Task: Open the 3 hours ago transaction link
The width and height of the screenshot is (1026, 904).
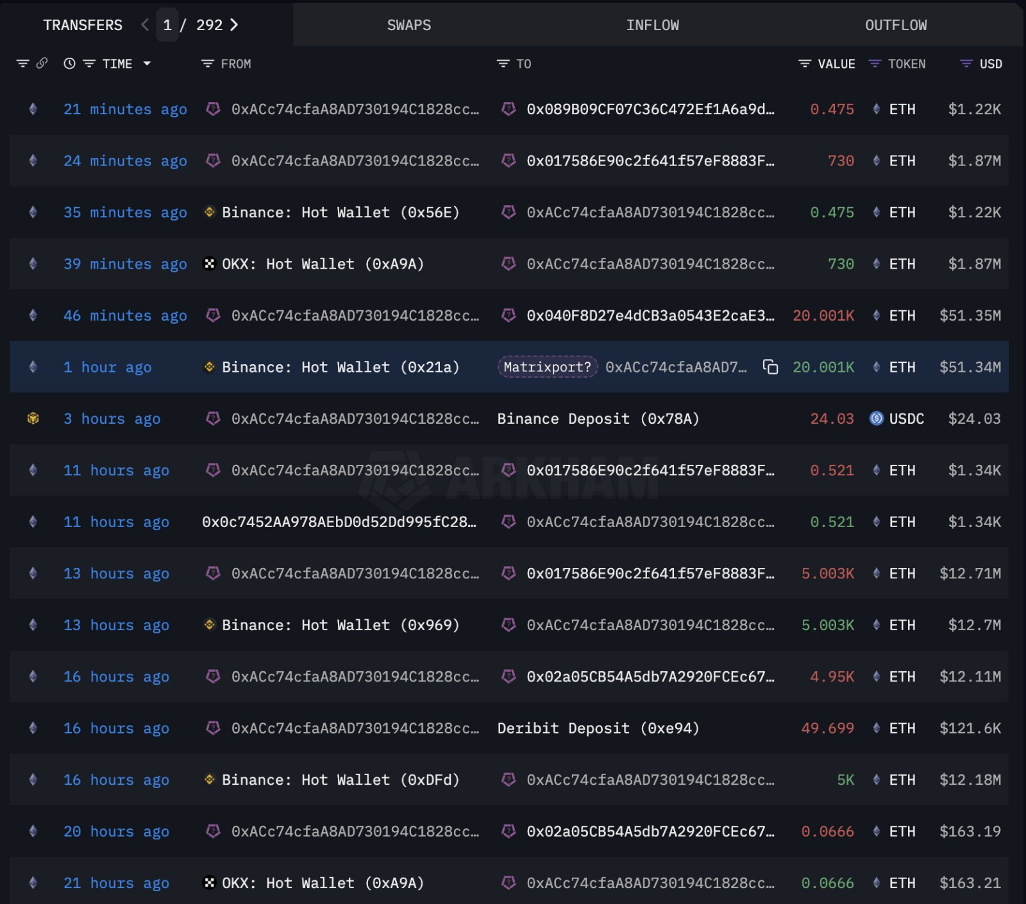Action: click(112, 419)
